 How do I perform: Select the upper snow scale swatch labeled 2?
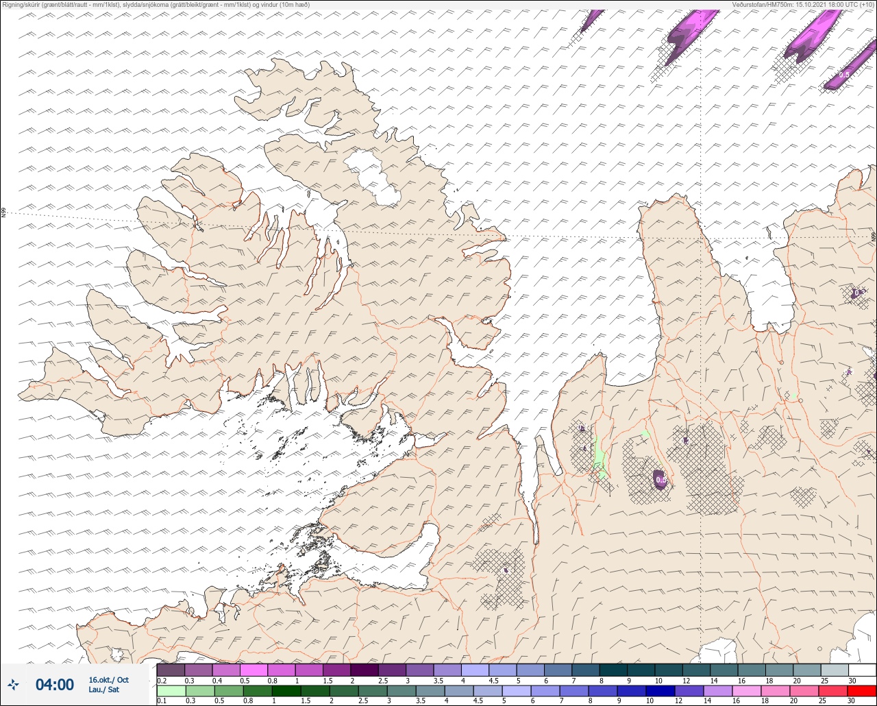point(364,670)
